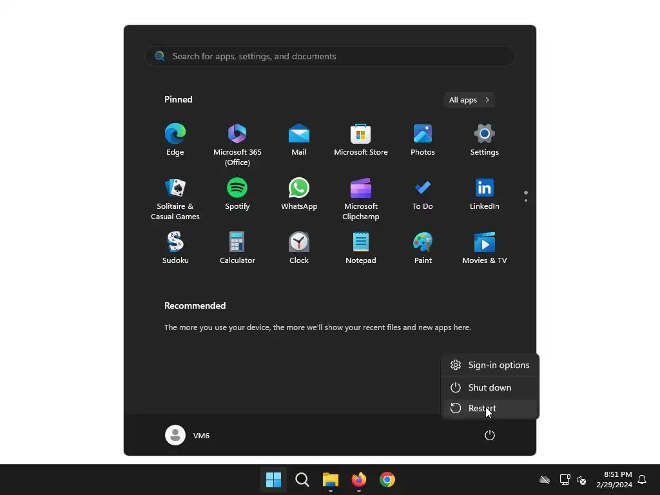Screen dimensions: 660x495
Task: Launch Solitaire & Casual Games
Action: pos(175,199)
